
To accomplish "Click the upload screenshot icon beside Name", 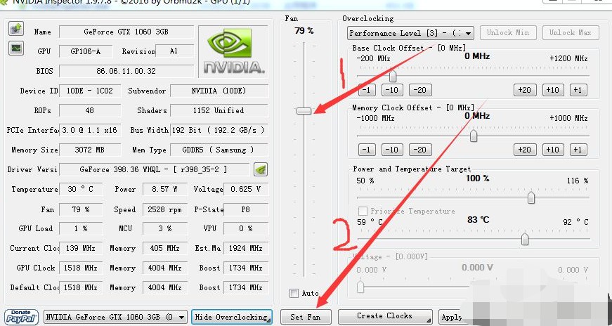I will pyautogui.click(x=15, y=29).
